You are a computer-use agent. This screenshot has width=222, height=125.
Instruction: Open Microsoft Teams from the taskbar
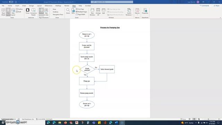(94, 123)
